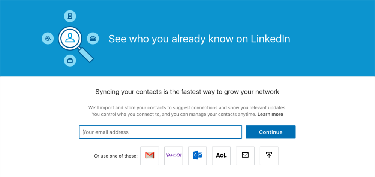Click the Continue button
375x177 pixels.
coord(271,132)
